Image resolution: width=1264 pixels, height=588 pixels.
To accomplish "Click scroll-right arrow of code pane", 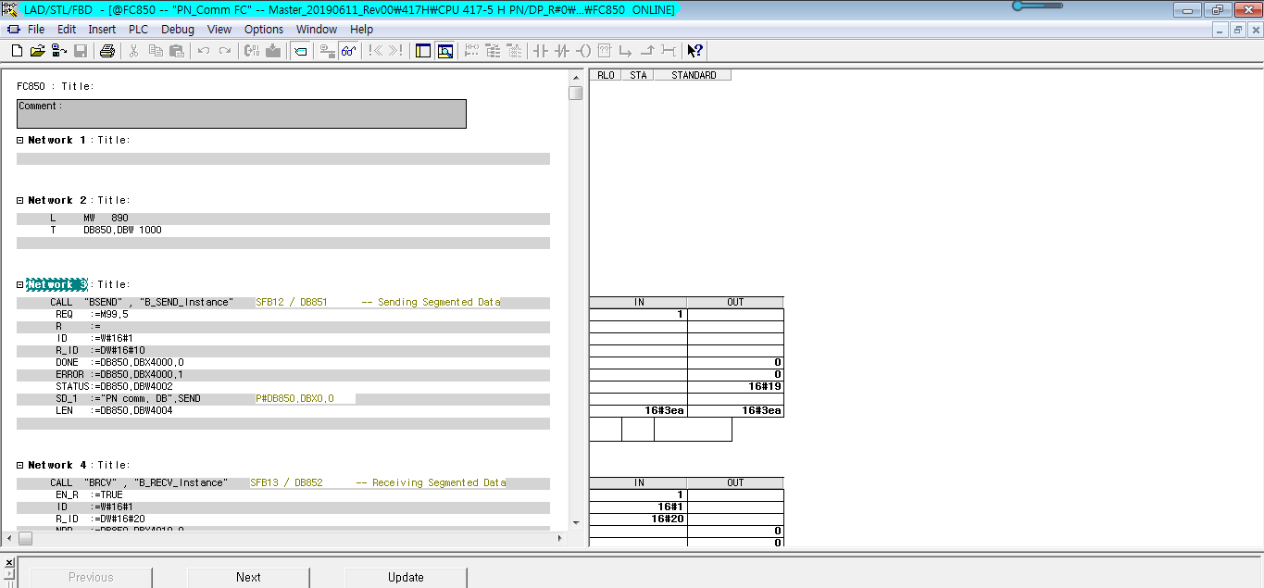I will tap(559, 538).
